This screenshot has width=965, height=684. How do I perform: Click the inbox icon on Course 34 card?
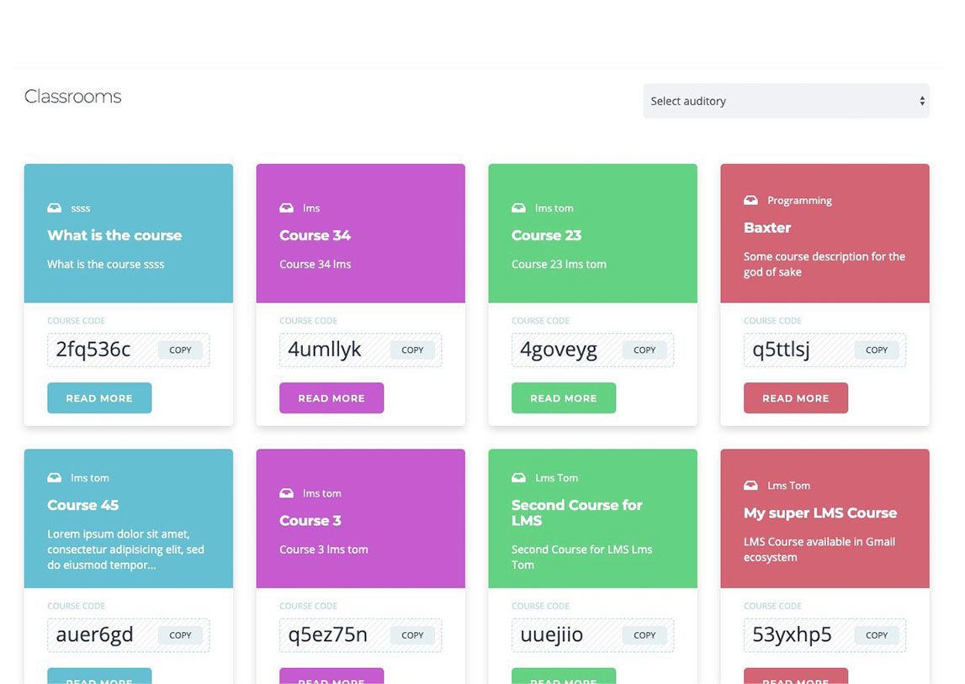coord(286,208)
